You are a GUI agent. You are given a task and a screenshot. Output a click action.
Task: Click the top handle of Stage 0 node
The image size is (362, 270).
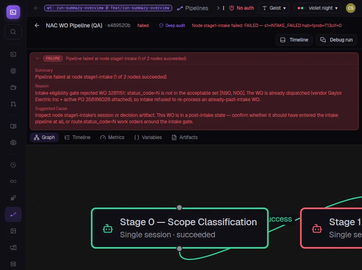tap(179, 208)
